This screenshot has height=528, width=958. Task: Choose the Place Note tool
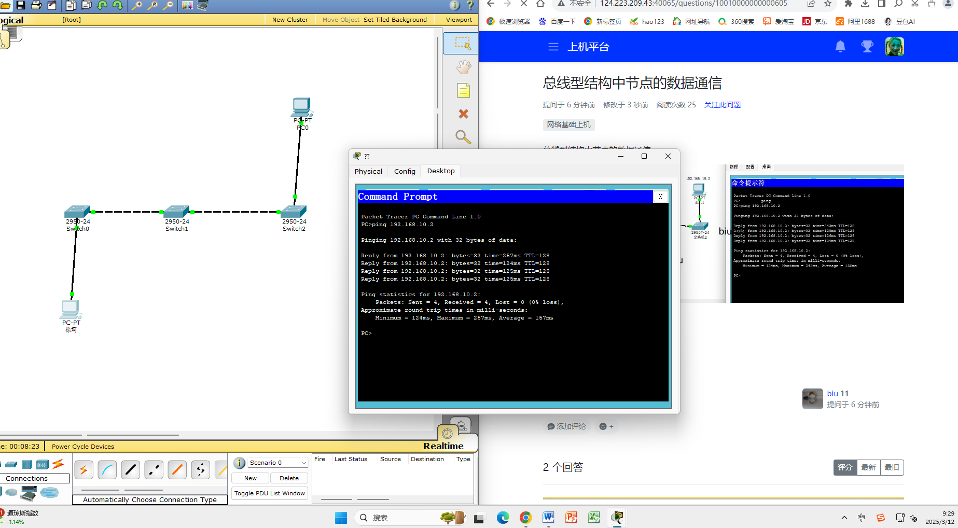463,91
